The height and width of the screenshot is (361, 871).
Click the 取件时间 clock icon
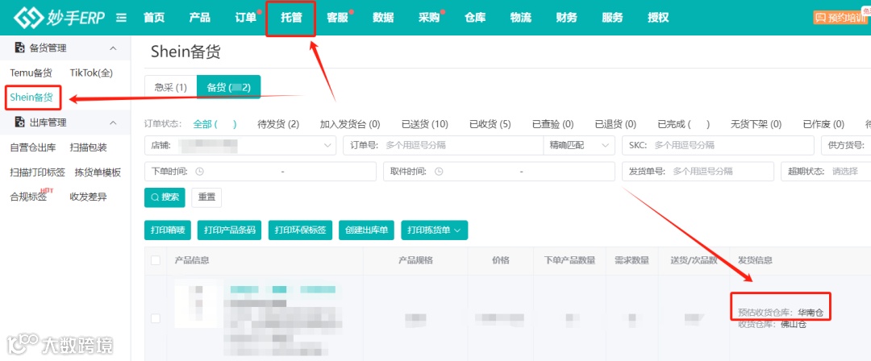[x=439, y=172]
